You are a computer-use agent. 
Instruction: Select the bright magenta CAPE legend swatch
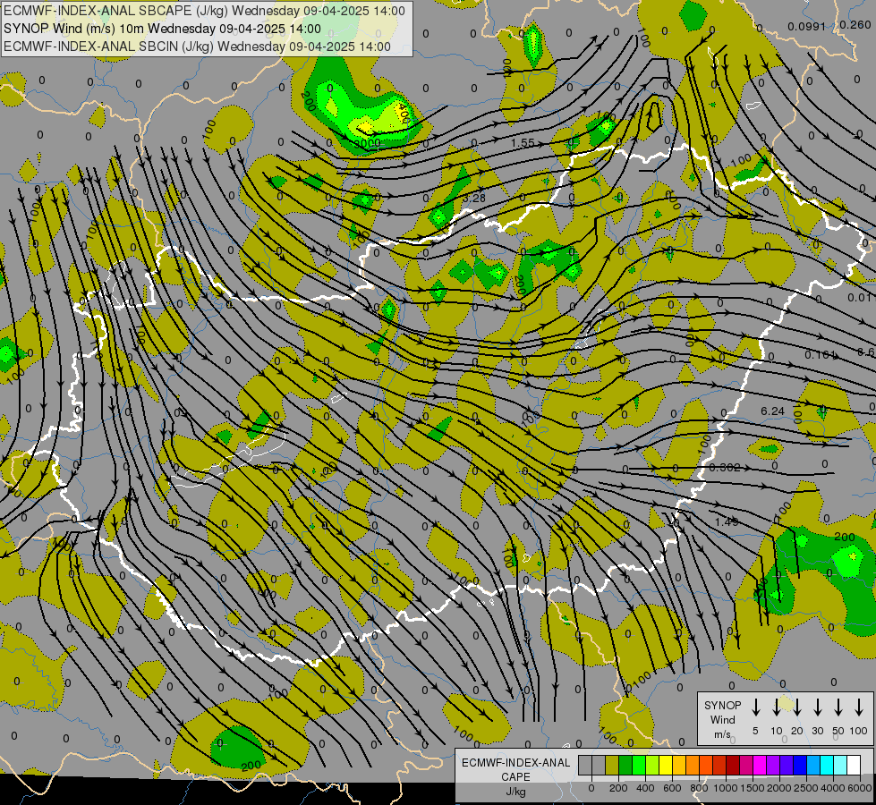760,765
